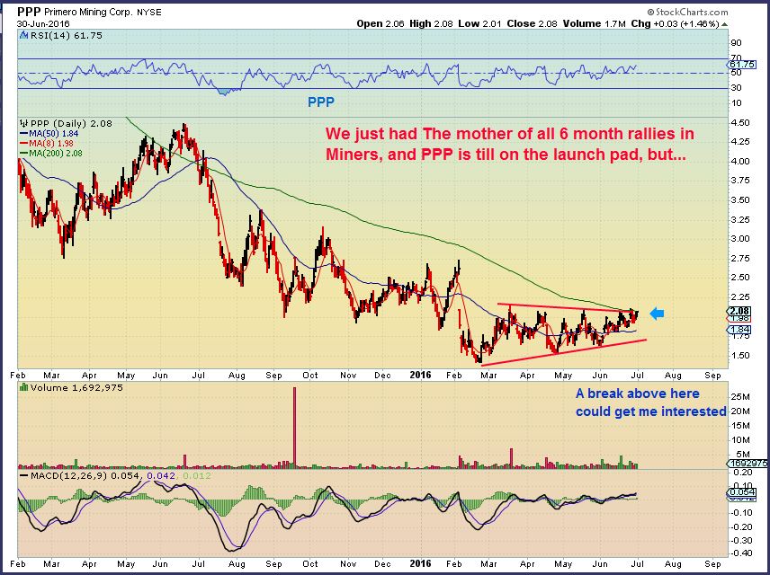Click the 90 RSI axis label

point(736,43)
